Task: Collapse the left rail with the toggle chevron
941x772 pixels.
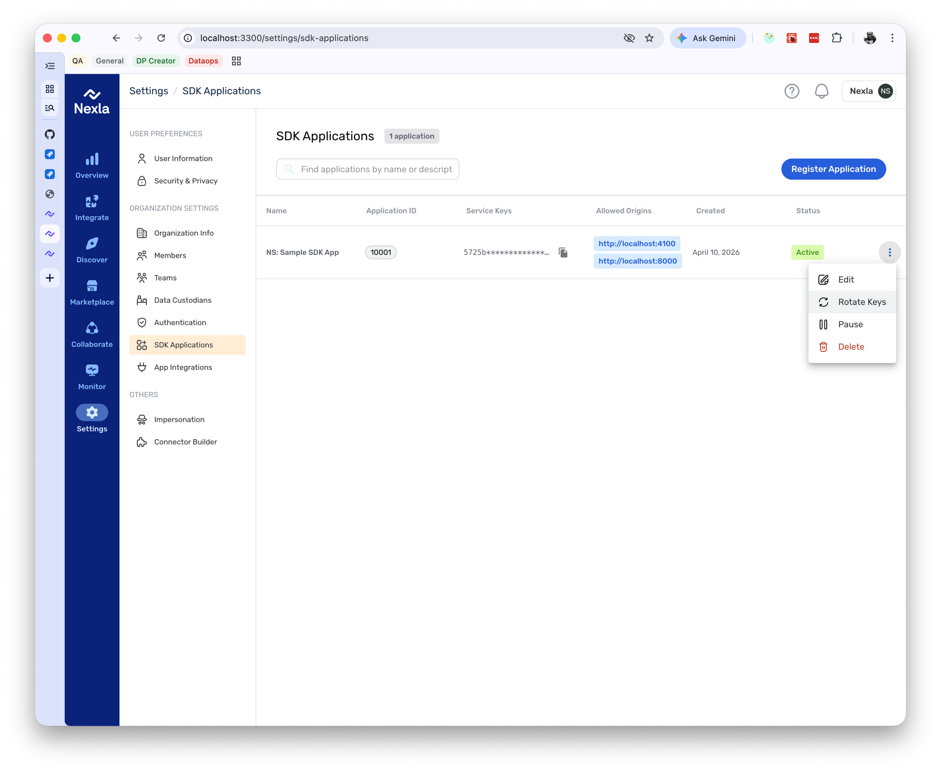Action: [x=49, y=65]
